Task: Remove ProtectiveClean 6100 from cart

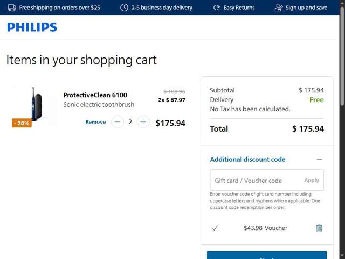Action: pyautogui.click(x=95, y=122)
